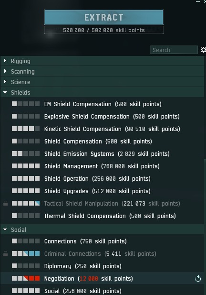Select EM Shield Compensation skill
Viewport: 206px width, 295px height.
(102, 104)
